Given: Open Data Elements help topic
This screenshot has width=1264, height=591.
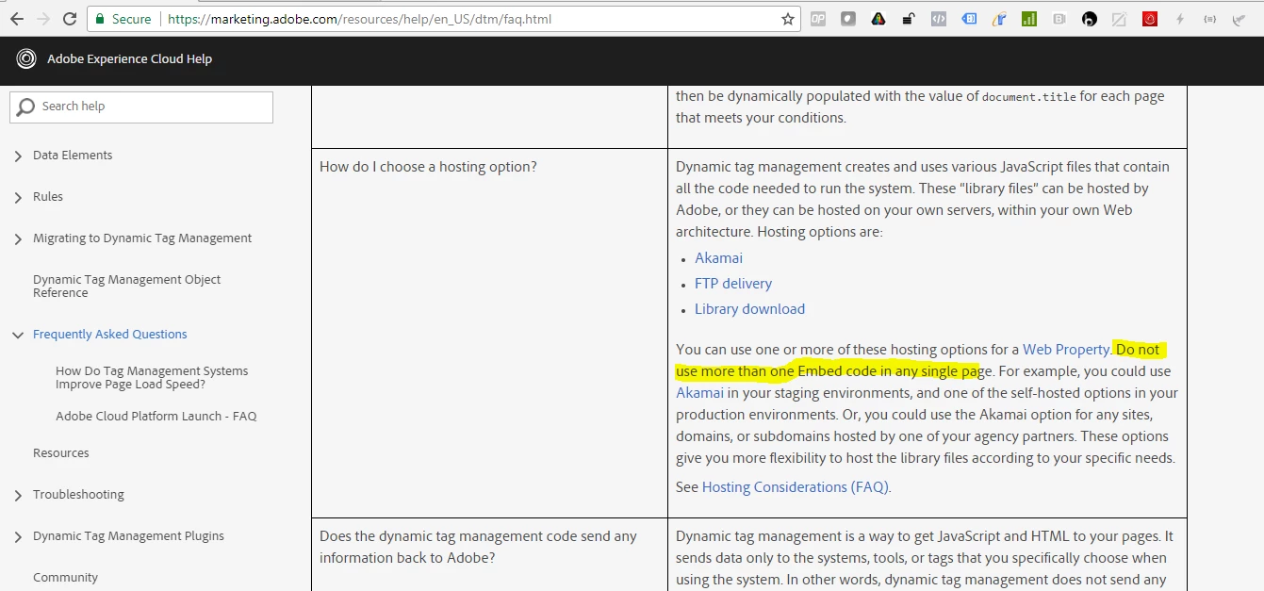Looking at the screenshot, I should 73,156.
